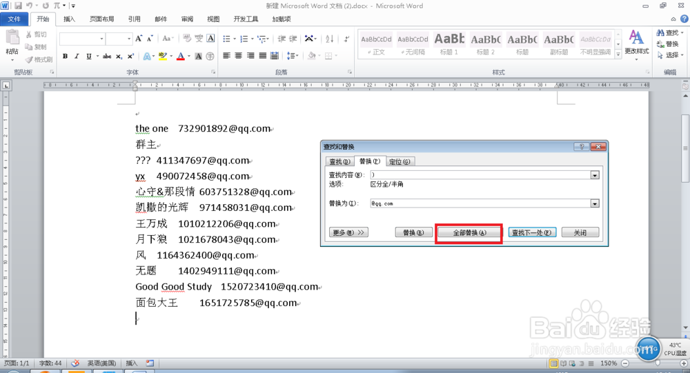Click the zoom slider handle
Viewport: 690px width, 373px height.
tap(658, 363)
